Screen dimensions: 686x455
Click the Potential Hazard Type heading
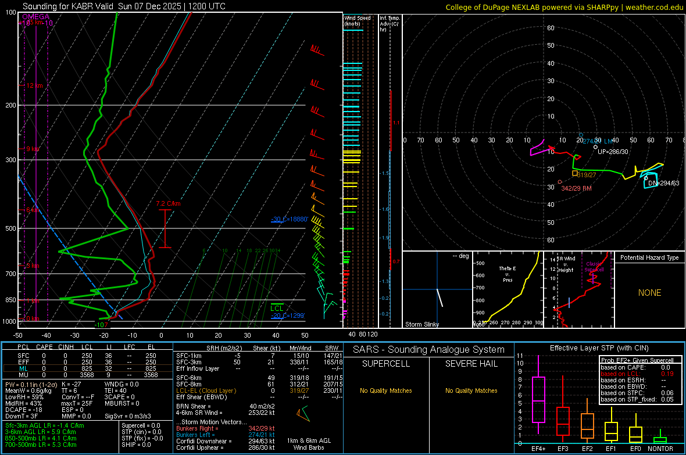(649, 257)
